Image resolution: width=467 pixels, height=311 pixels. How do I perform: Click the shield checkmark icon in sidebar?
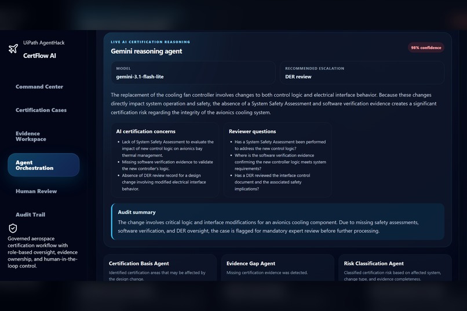[x=13, y=228]
